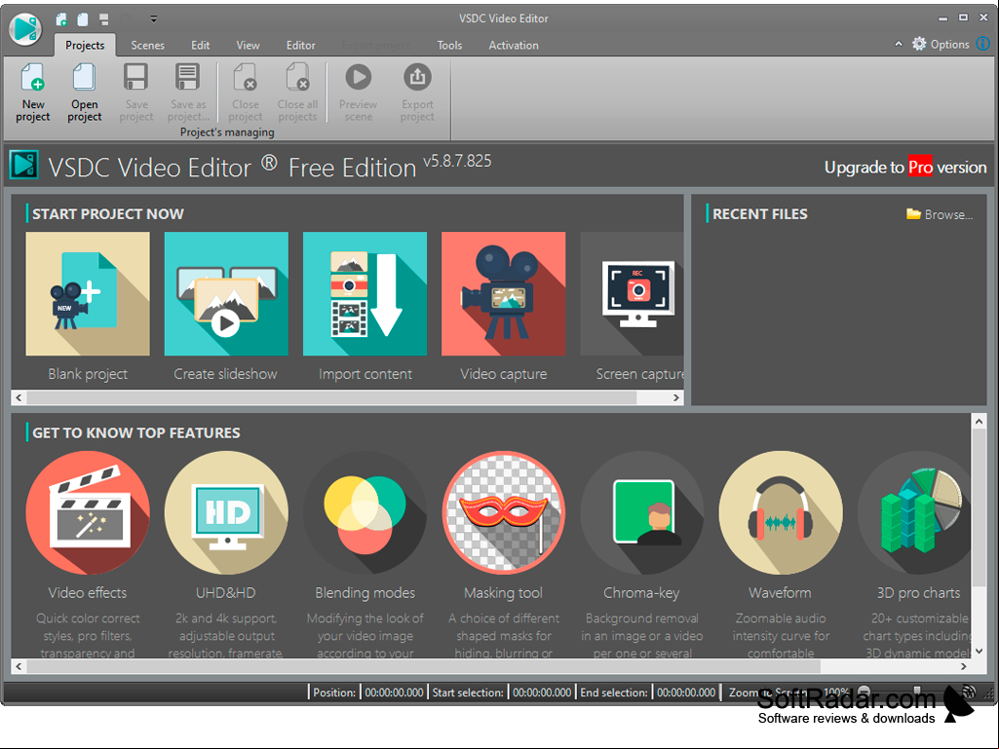Choose the Create slideshow tile

226,293
